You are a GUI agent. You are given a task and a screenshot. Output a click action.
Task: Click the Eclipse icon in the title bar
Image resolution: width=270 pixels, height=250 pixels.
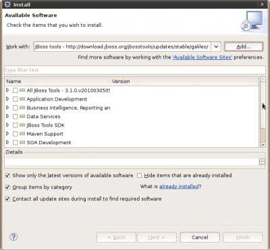tap(7, 4)
